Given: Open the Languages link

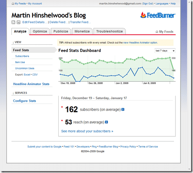Looking at the screenshot, I should pyautogui.click(x=162, y=4).
